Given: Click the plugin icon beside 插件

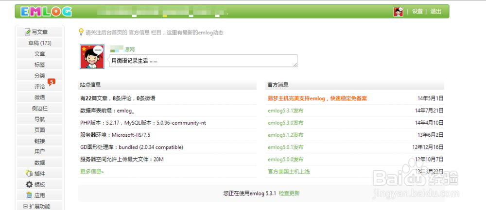Looking at the screenshot, I should 29,174.
